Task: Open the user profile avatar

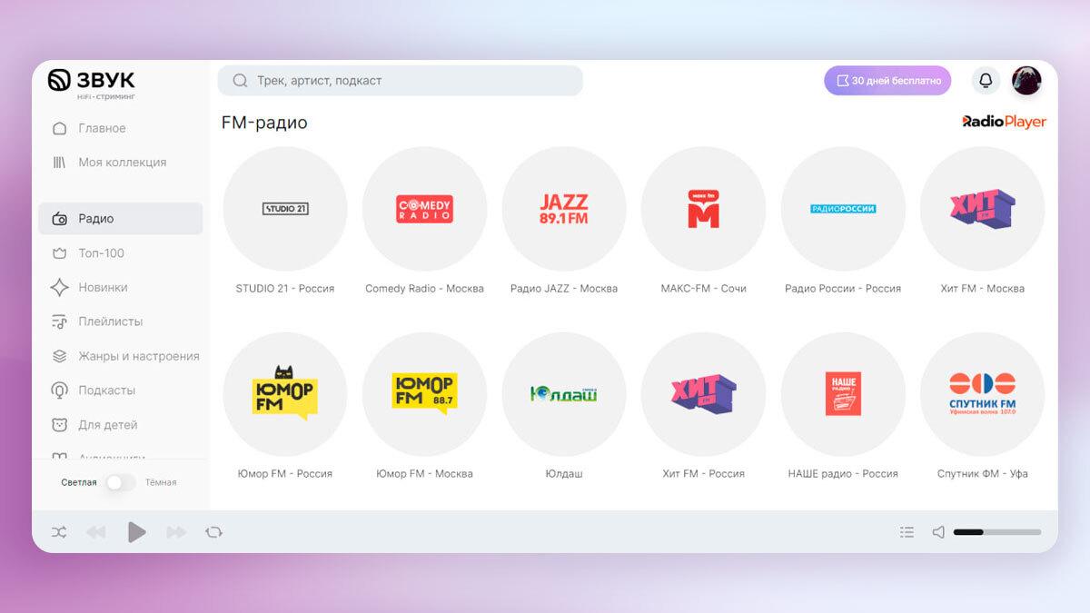Action: pyautogui.click(x=1026, y=81)
